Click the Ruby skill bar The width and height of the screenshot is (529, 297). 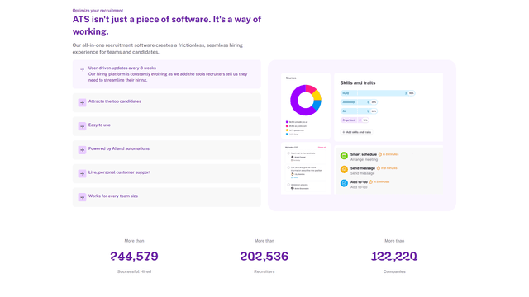click(x=378, y=93)
